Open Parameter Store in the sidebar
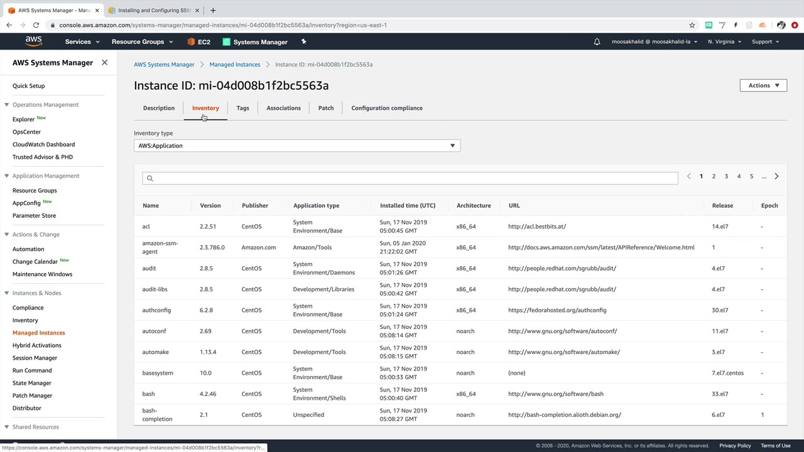This screenshot has width=804, height=452. (x=34, y=216)
